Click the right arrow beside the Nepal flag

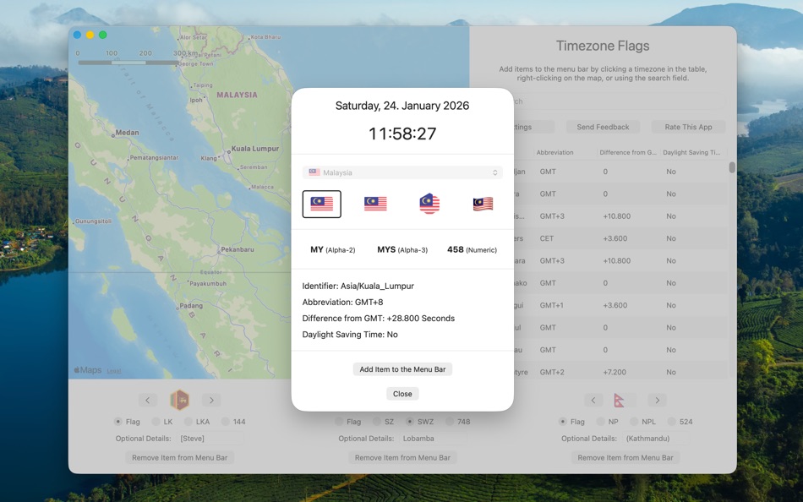click(x=657, y=399)
